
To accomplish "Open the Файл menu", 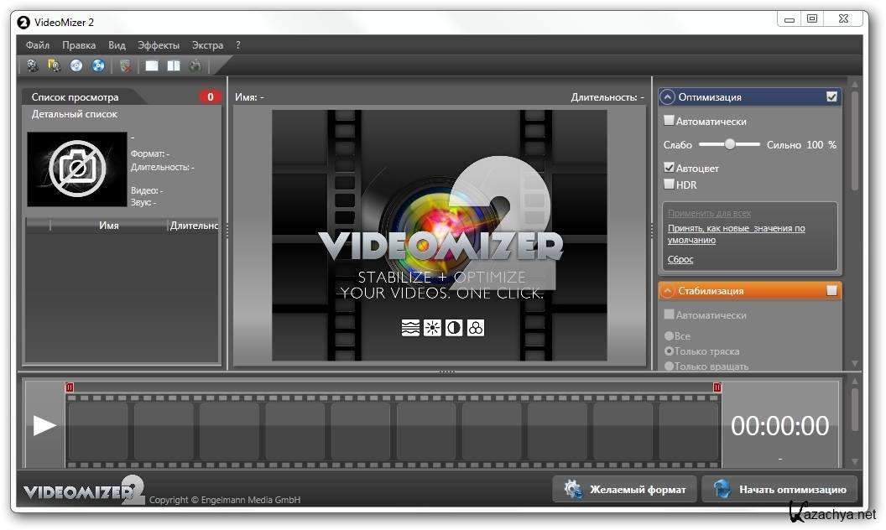I will (x=38, y=45).
